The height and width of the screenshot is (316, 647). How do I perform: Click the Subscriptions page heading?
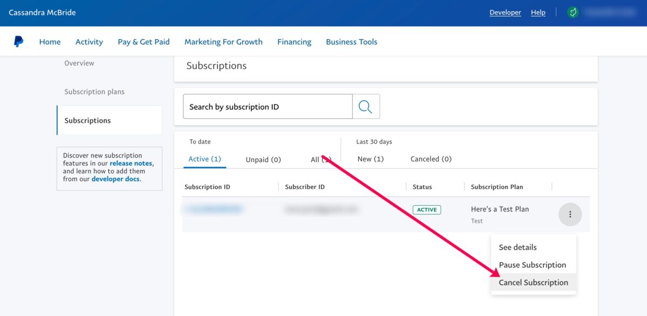pos(216,66)
